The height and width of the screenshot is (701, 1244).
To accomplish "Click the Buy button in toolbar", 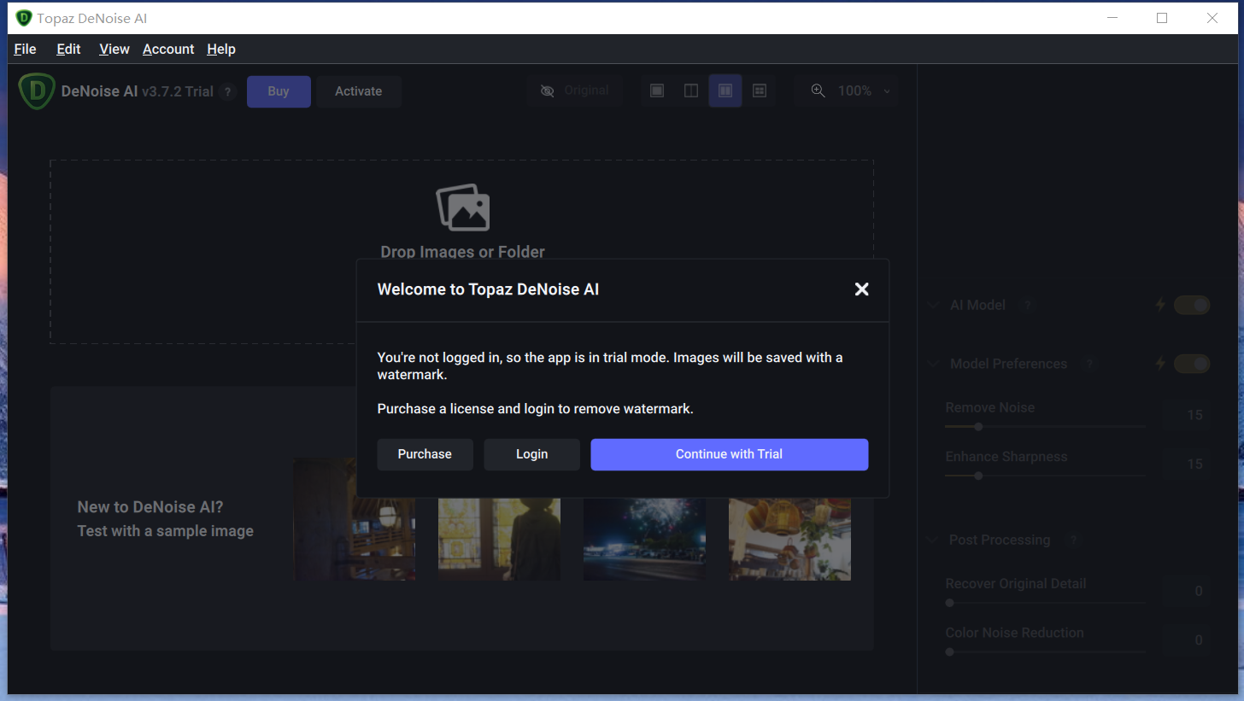I will point(279,91).
